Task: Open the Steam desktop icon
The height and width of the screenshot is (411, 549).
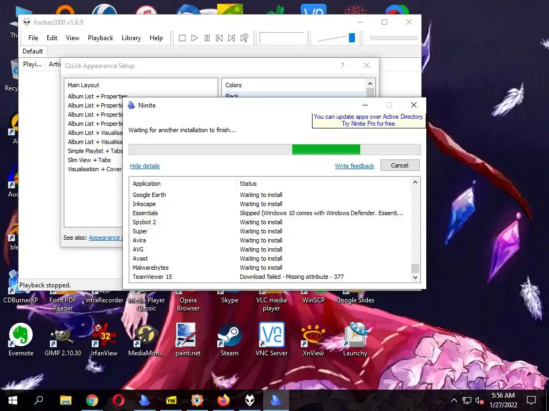Action: point(229,339)
